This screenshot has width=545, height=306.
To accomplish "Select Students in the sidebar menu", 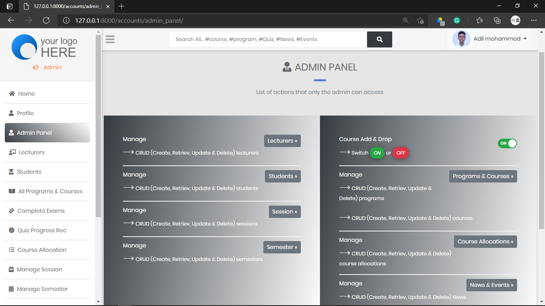I will pyautogui.click(x=47, y=172).
